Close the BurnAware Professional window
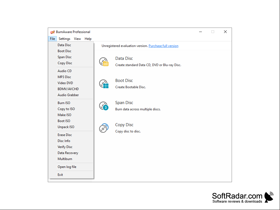 coord(225,32)
